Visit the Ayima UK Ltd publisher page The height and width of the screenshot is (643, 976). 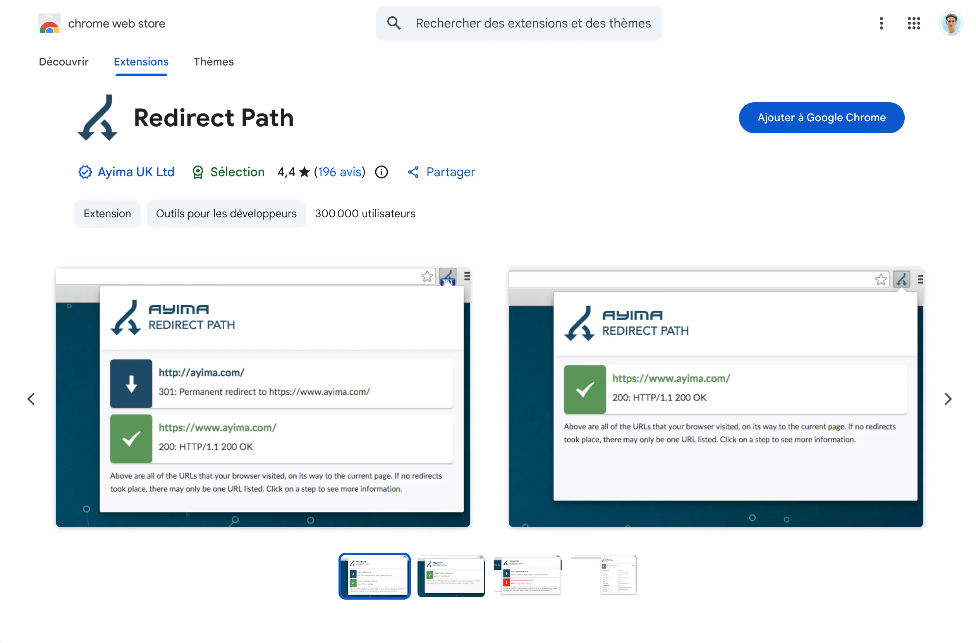point(136,172)
